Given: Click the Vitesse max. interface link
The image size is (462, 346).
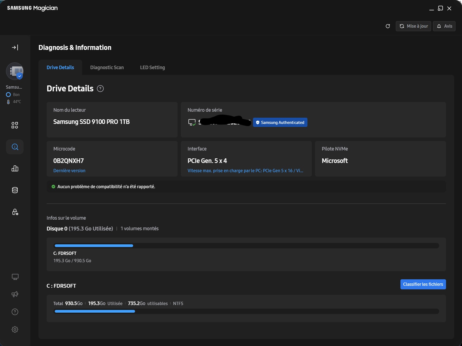Looking at the screenshot, I should [x=245, y=171].
